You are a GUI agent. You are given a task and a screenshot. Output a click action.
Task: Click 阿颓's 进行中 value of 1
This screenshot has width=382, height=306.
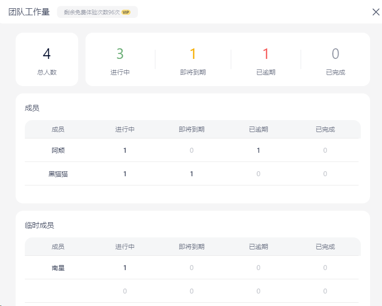(x=125, y=150)
